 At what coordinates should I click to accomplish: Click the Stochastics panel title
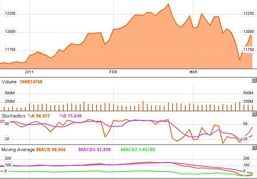coord(14,115)
